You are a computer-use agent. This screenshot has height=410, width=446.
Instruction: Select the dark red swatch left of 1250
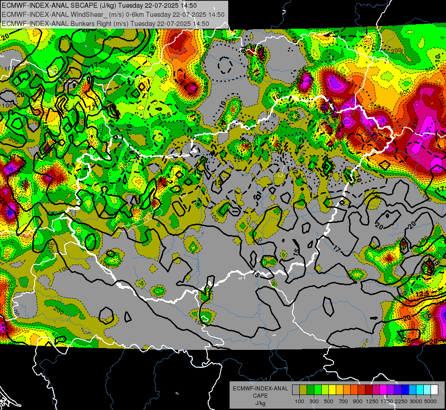point(369,389)
